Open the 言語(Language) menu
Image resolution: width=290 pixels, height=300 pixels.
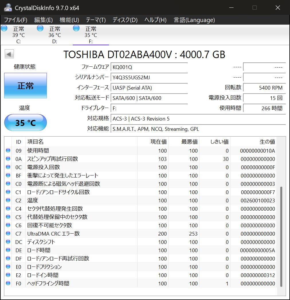pos(194,20)
